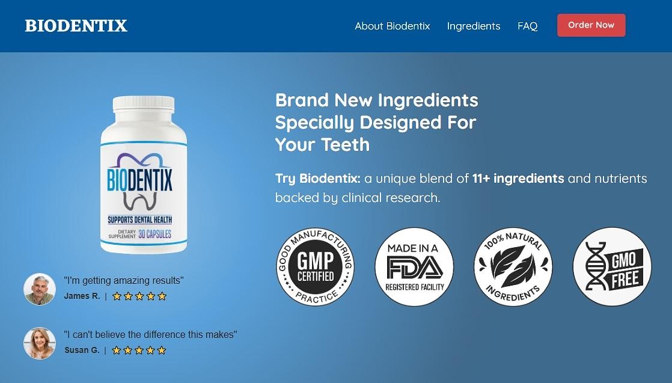Click James R.'s avatar photo
This screenshot has height=383, width=672.
pos(40,289)
